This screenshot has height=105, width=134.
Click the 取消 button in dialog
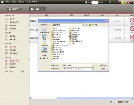103,69
